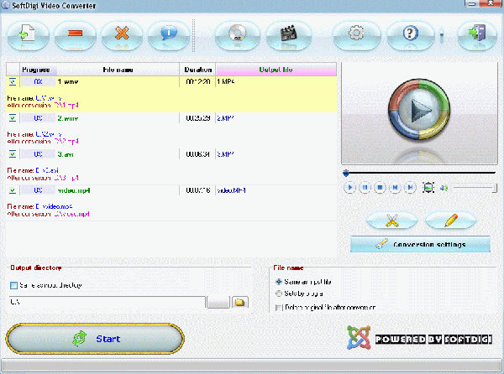
Task: Click the orange X clear list icon
Action: pyautogui.click(x=122, y=34)
